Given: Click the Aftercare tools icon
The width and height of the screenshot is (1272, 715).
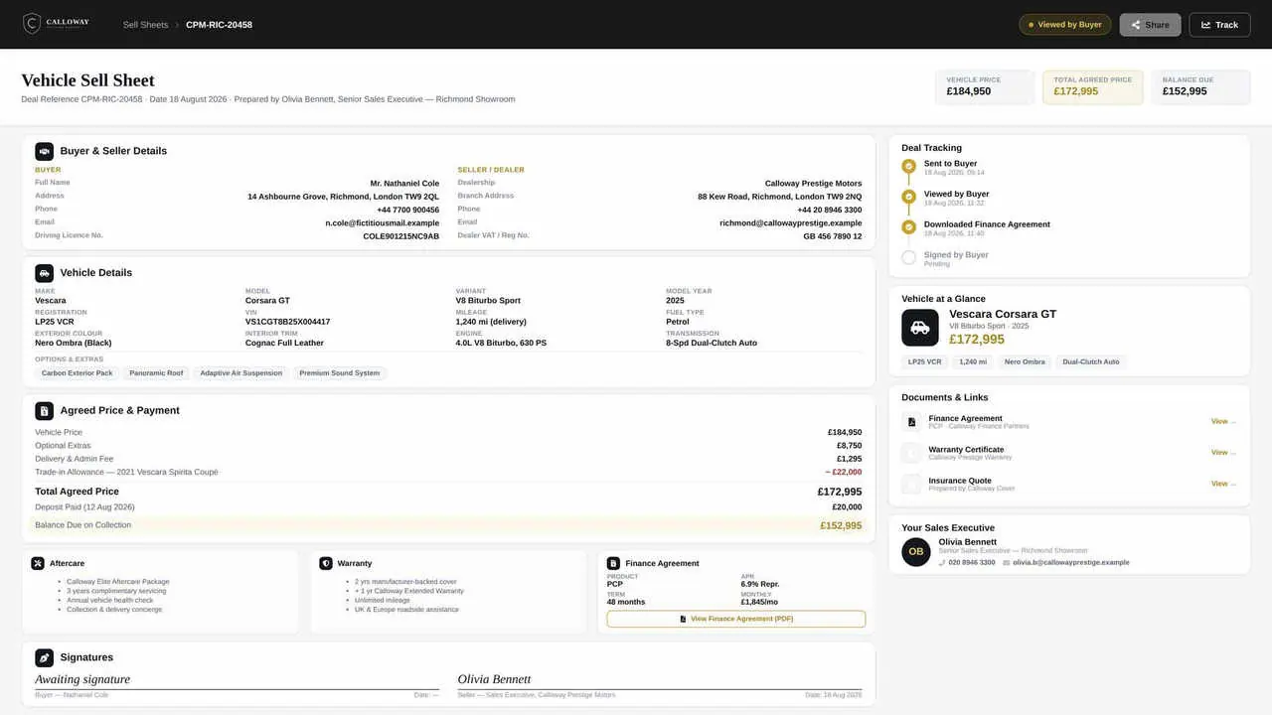Looking at the screenshot, I should click(38, 563).
